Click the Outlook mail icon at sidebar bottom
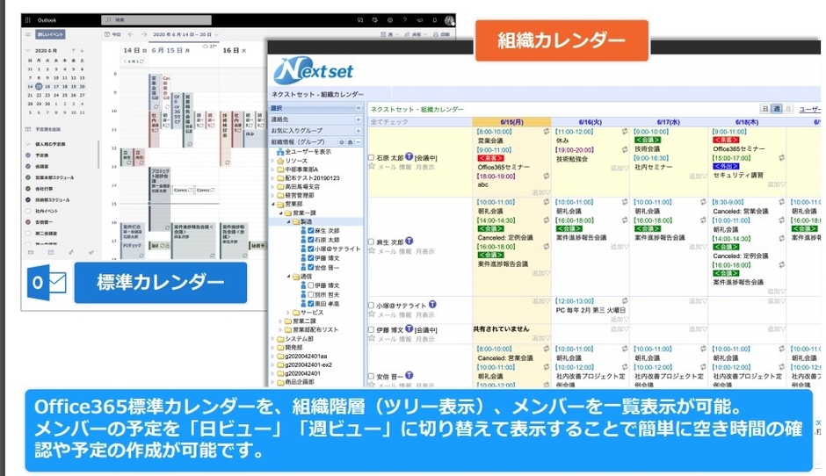 coord(31,253)
